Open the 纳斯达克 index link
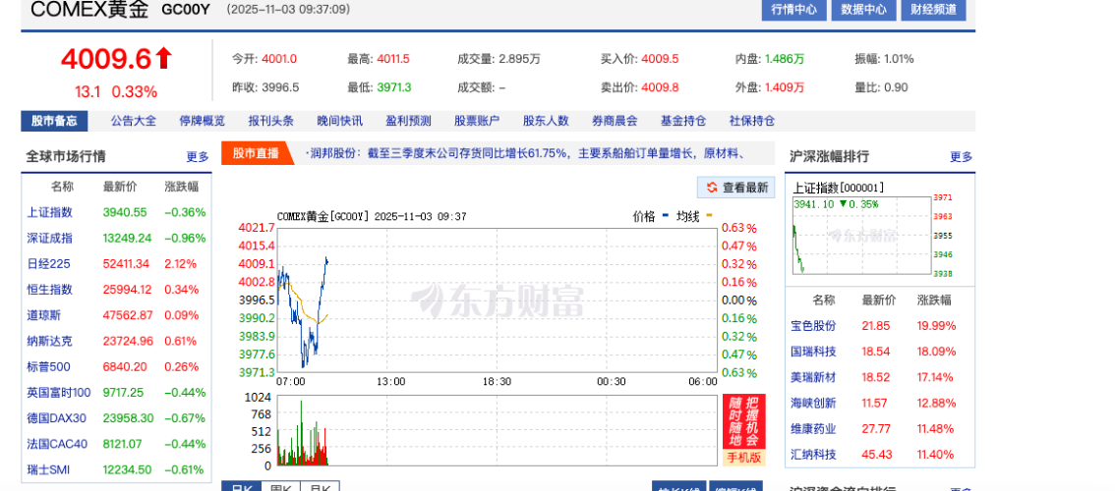 click(50, 341)
